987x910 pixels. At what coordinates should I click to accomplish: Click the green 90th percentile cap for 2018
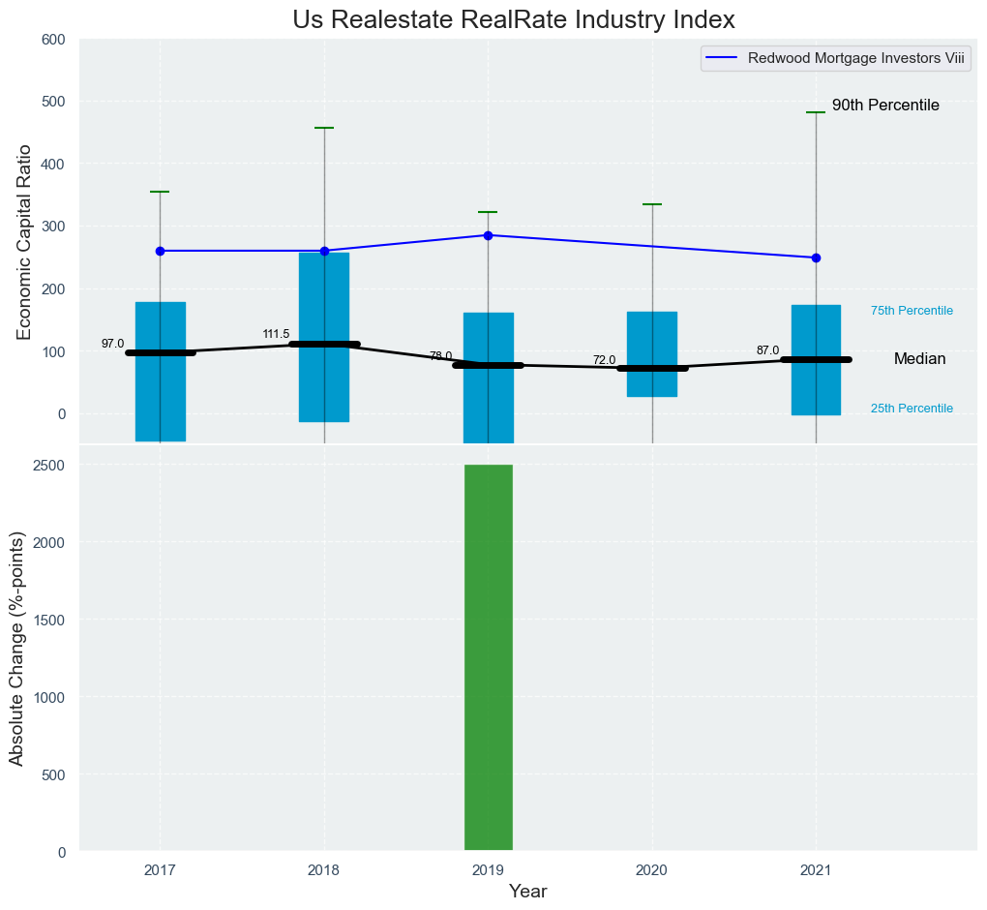[x=324, y=128]
